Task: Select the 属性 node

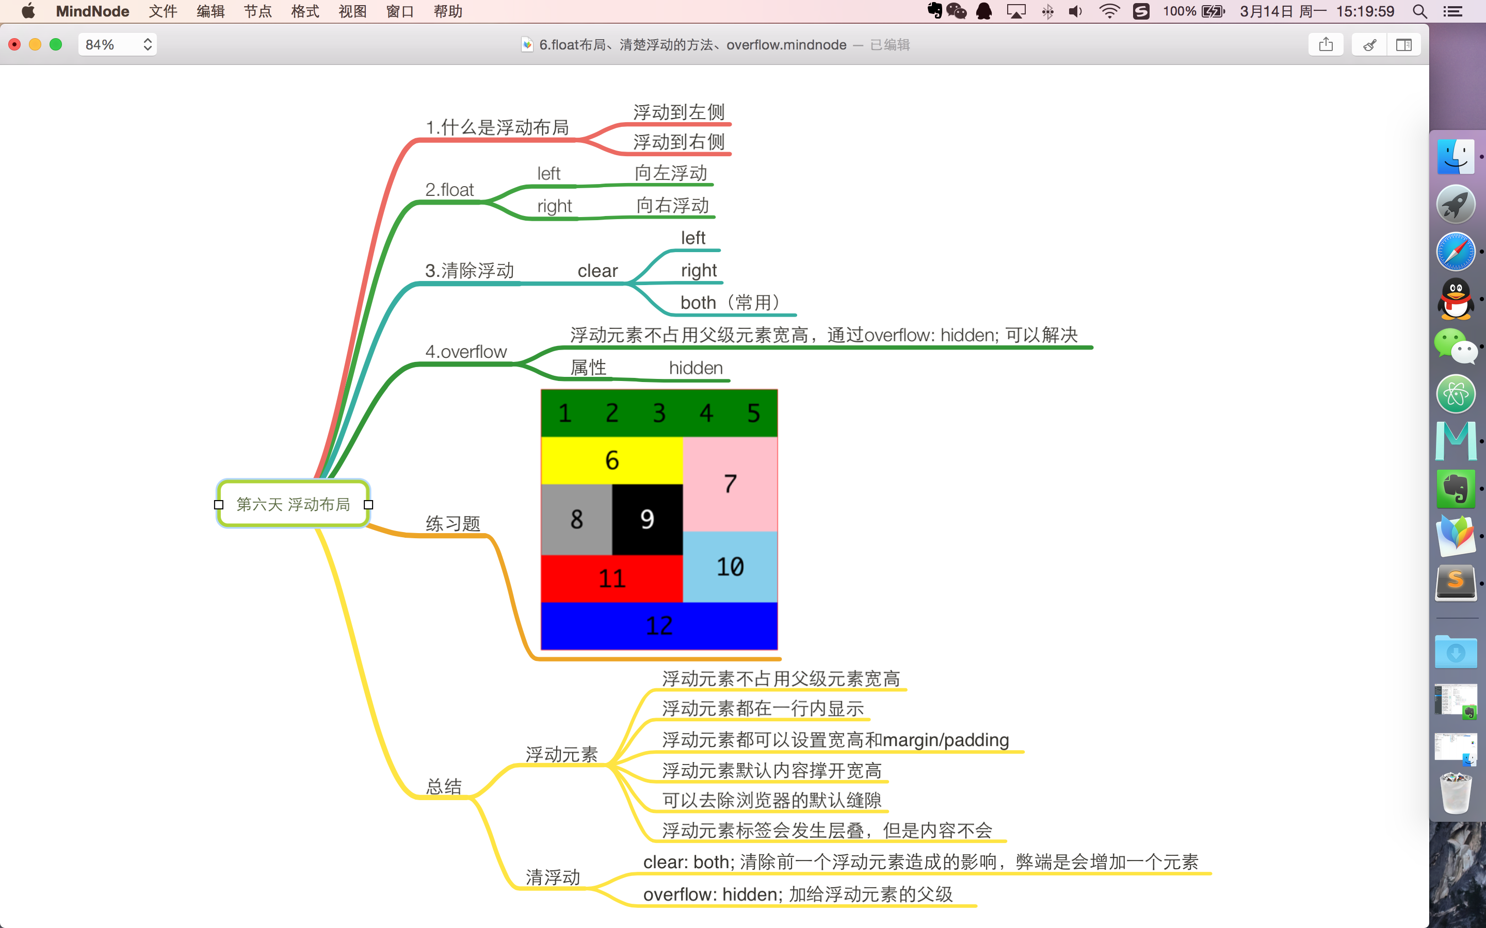Action: (x=588, y=368)
